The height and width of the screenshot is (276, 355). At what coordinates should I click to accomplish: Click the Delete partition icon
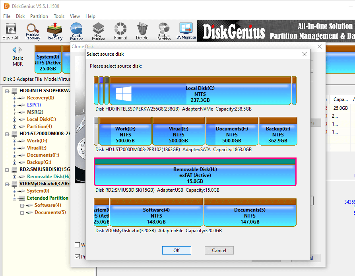[142, 31]
